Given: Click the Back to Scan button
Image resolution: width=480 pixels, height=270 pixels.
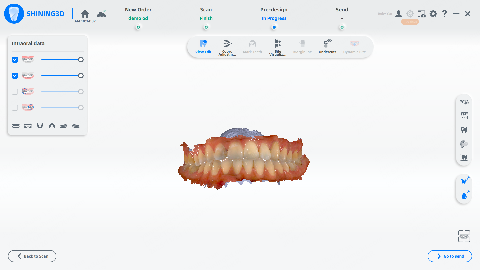Looking at the screenshot, I should (x=32, y=256).
